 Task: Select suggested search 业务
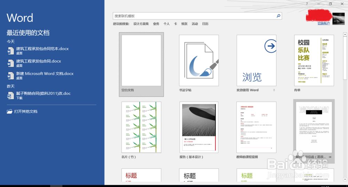coord(156,24)
